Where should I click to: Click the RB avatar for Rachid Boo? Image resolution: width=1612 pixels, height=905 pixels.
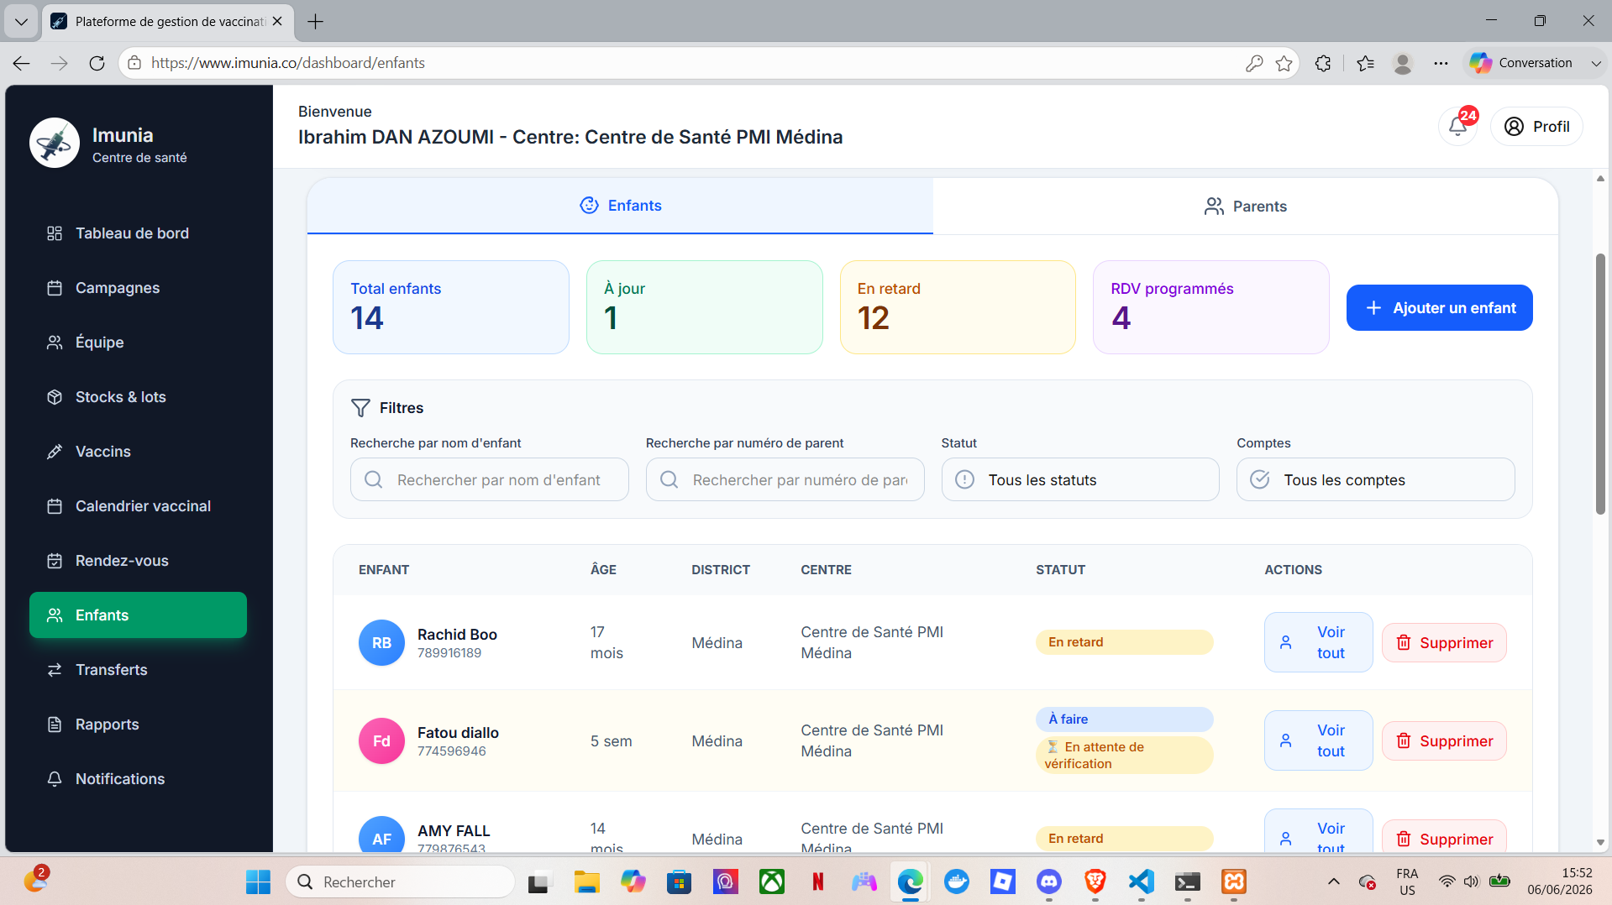pos(381,643)
